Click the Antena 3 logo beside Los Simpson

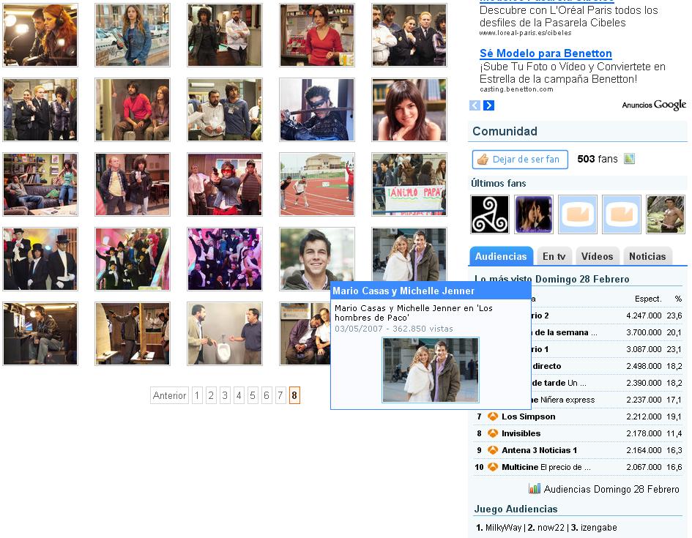click(493, 416)
